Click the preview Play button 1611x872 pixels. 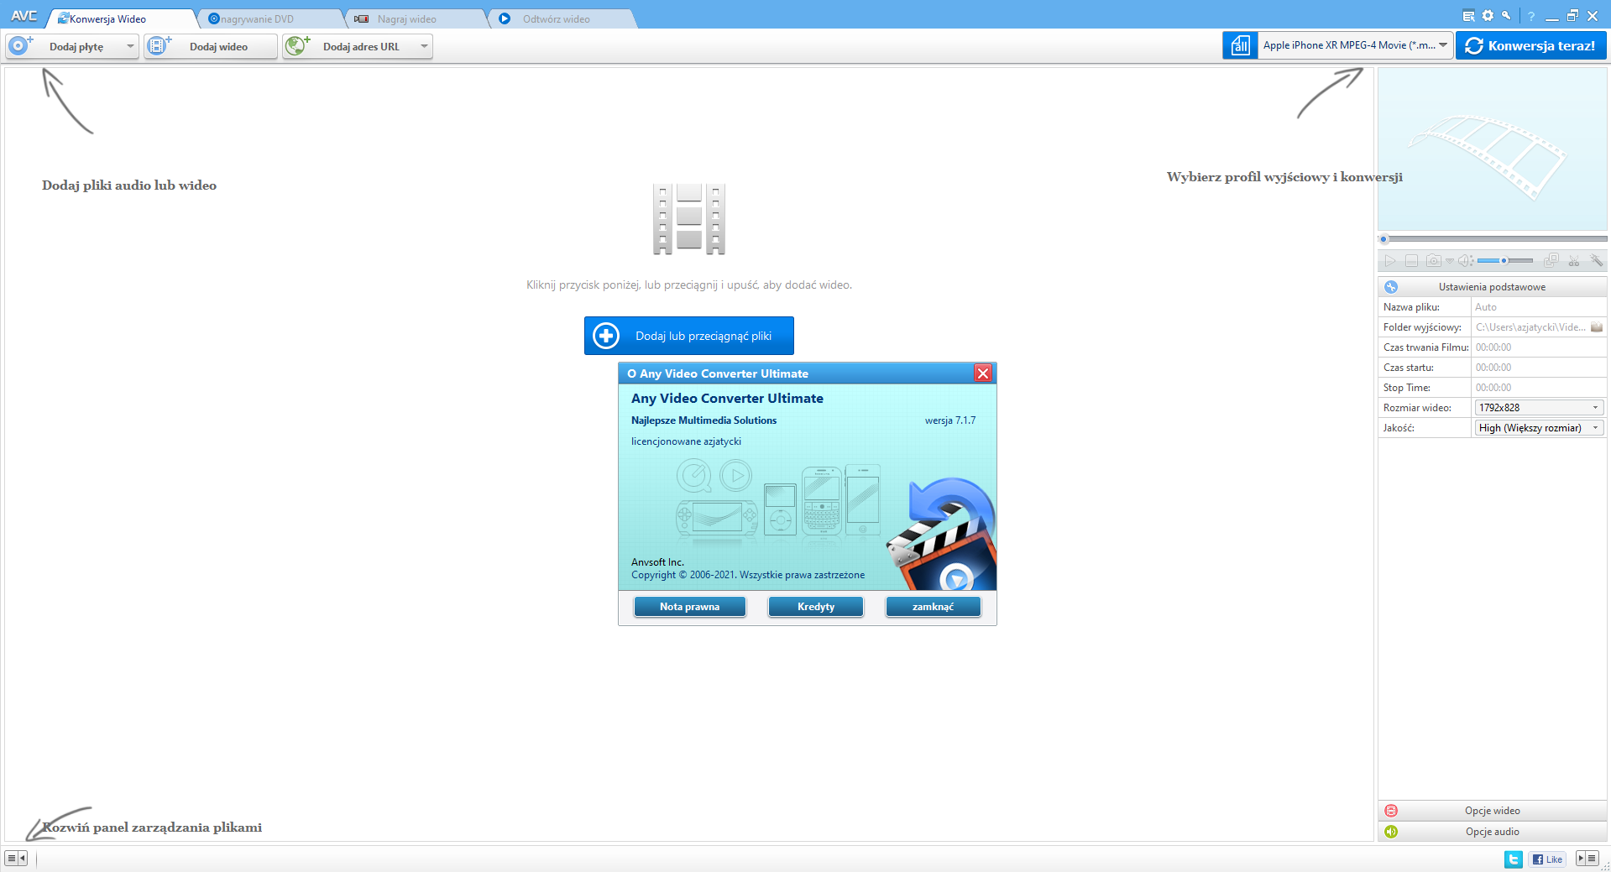tap(1390, 261)
